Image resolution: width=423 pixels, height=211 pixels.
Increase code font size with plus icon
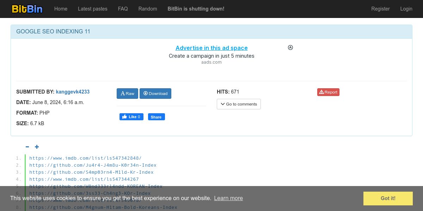37,147
